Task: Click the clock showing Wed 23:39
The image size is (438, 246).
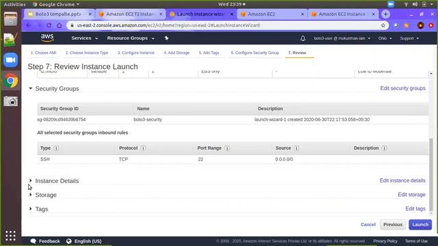Action: (x=231, y=4)
